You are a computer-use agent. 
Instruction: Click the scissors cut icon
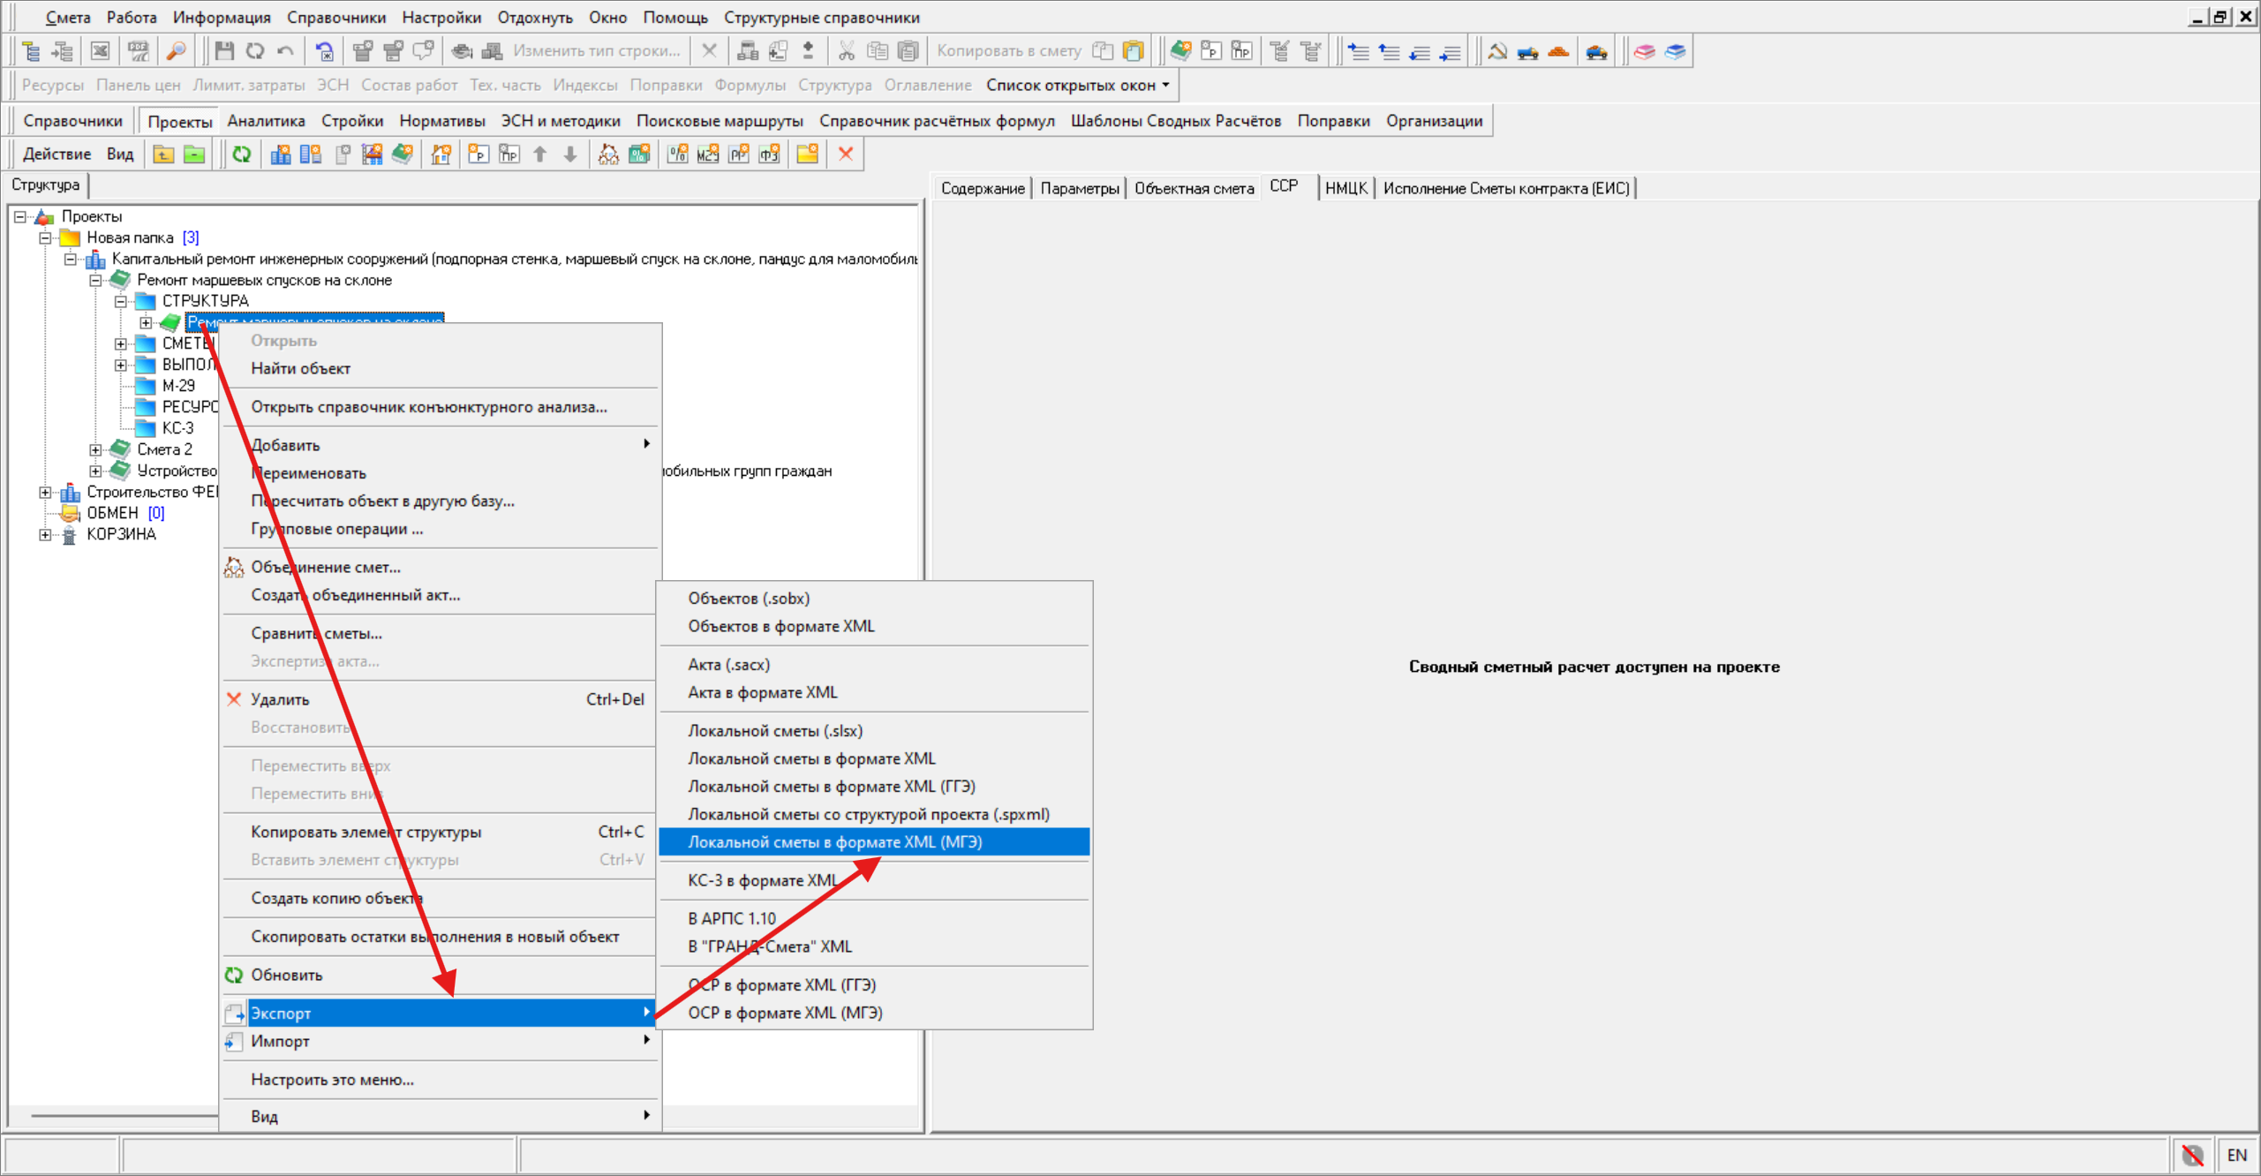point(846,51)
